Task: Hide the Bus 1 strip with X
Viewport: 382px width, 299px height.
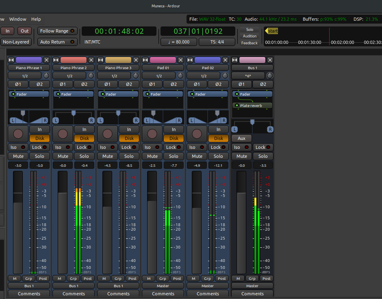Action: [x=270, y=60]
